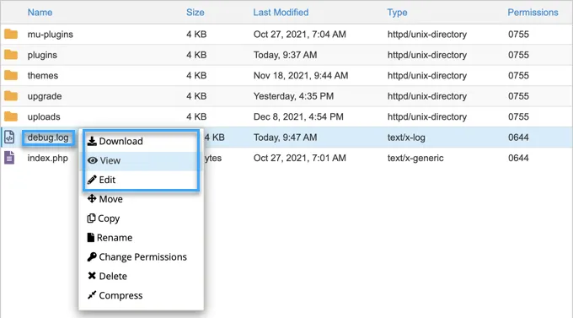
Task: Click the Dec 8, 2021, 4:54 PM cell
Action: click(298, 116)
